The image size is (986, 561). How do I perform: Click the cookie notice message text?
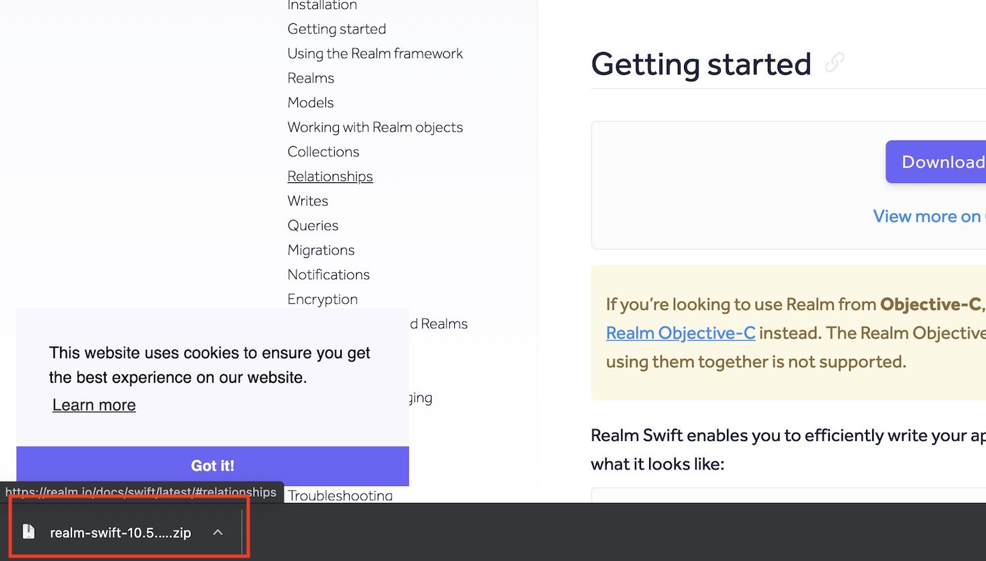click(x=209, y=365)
